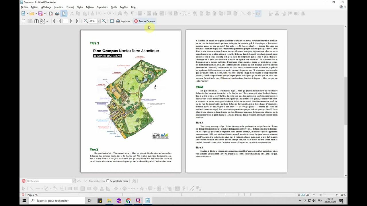Screen dimensions: 367x206
Task: Click the Fermer l'aperçu button
Action: pos(145,21)
